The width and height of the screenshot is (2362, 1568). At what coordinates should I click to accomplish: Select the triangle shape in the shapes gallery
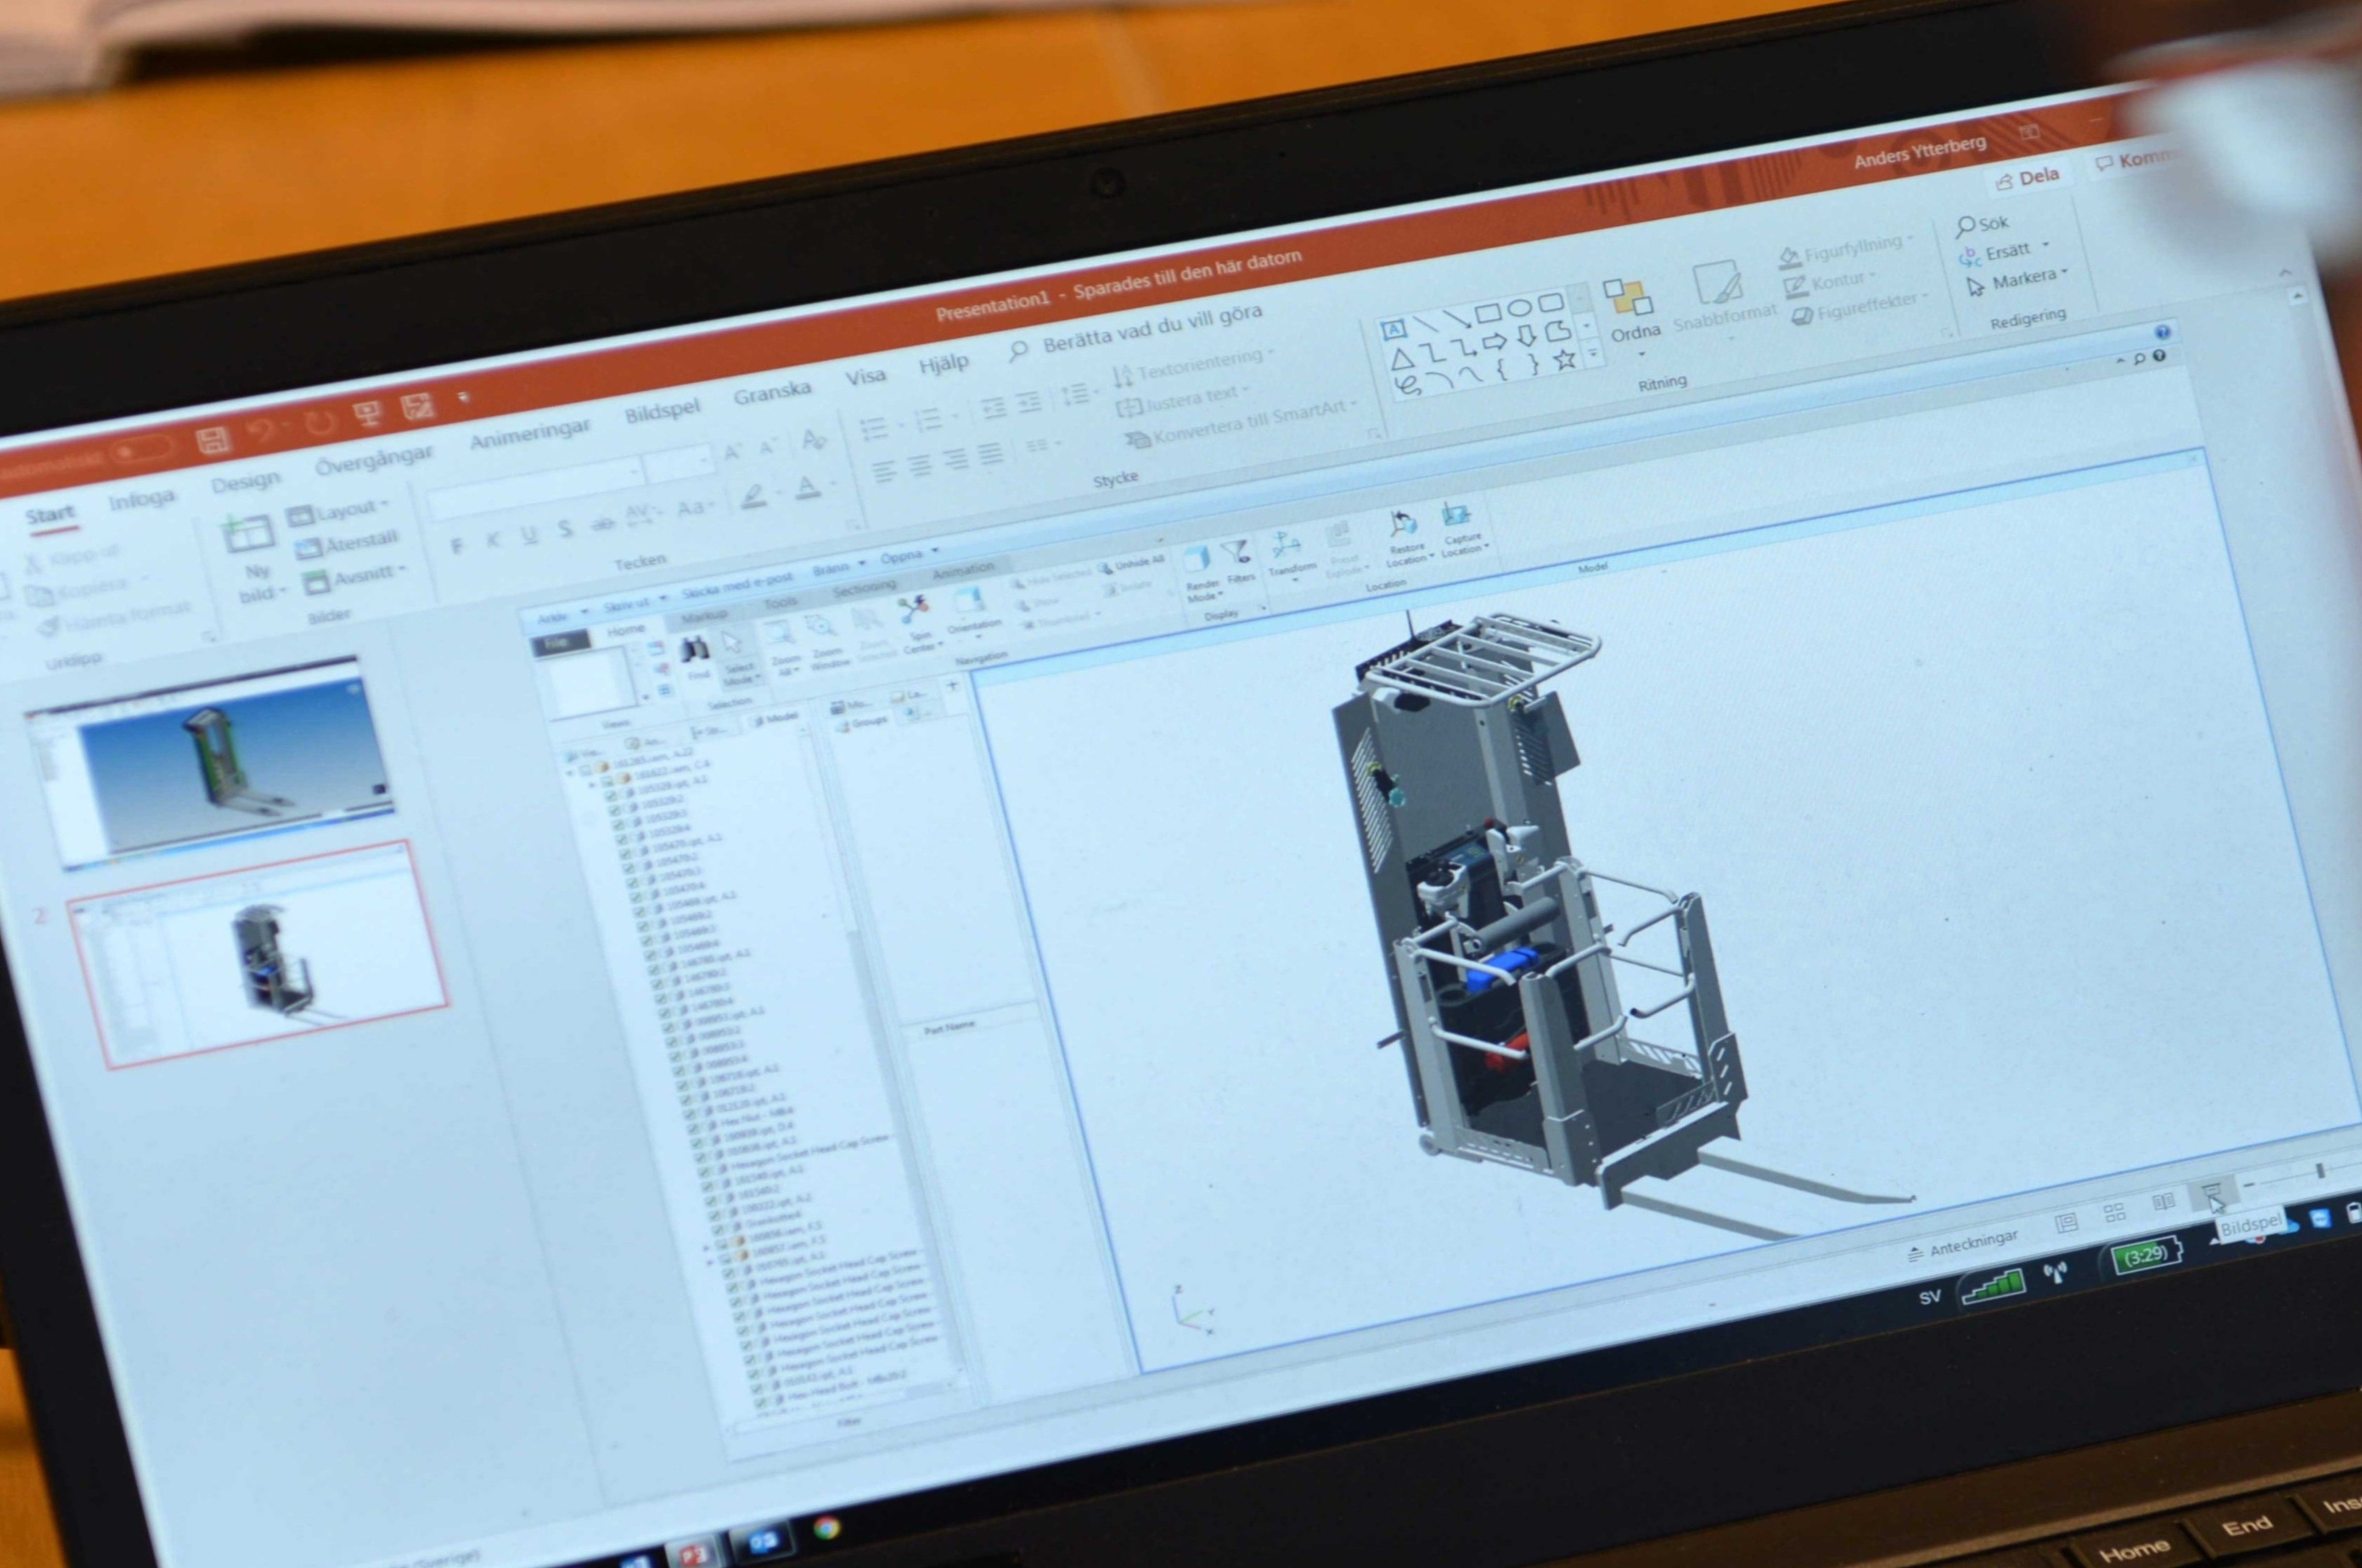(x=1403, y=359)
